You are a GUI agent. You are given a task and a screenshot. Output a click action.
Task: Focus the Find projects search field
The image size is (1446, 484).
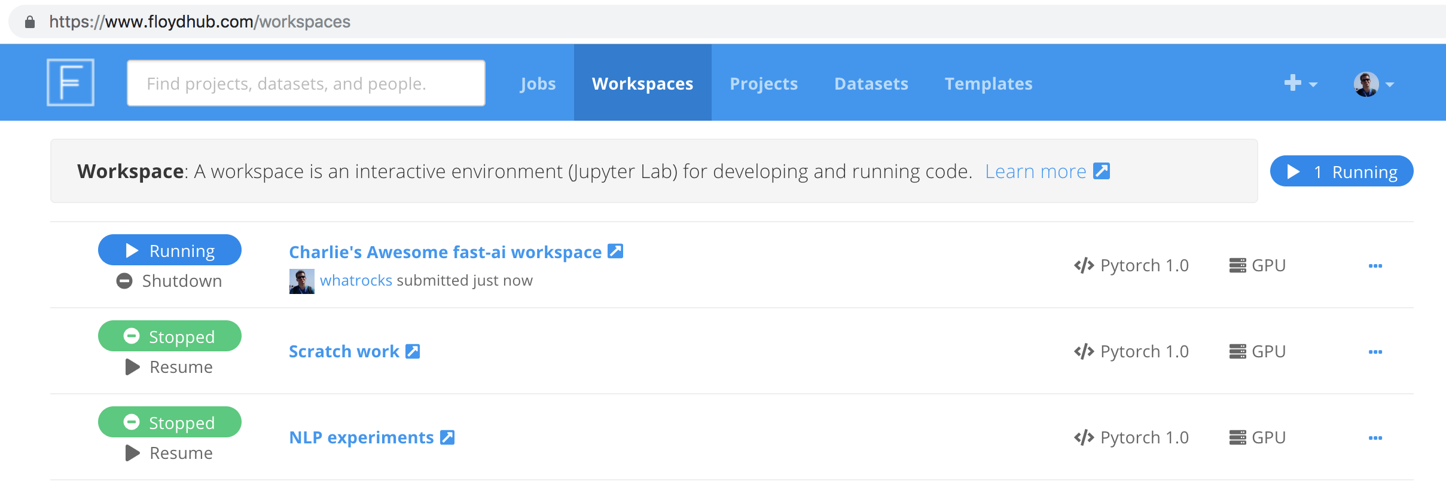306,84
